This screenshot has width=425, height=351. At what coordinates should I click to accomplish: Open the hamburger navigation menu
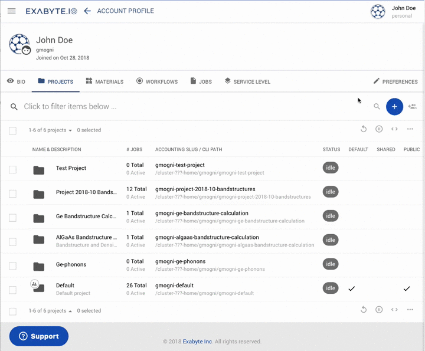(x=12, y=11)
